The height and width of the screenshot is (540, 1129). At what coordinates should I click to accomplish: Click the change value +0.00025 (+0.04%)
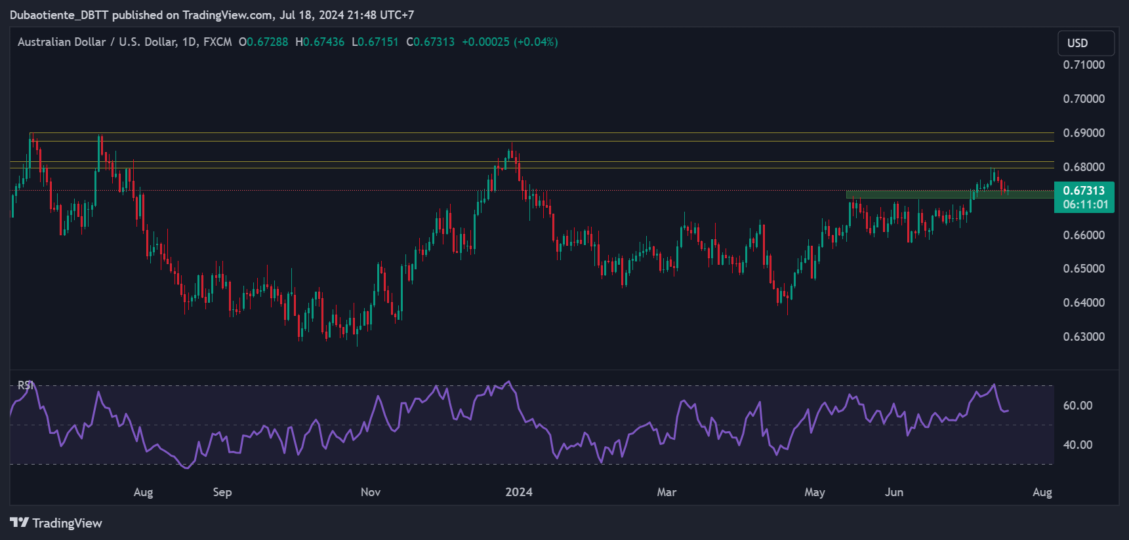(510, 42)
